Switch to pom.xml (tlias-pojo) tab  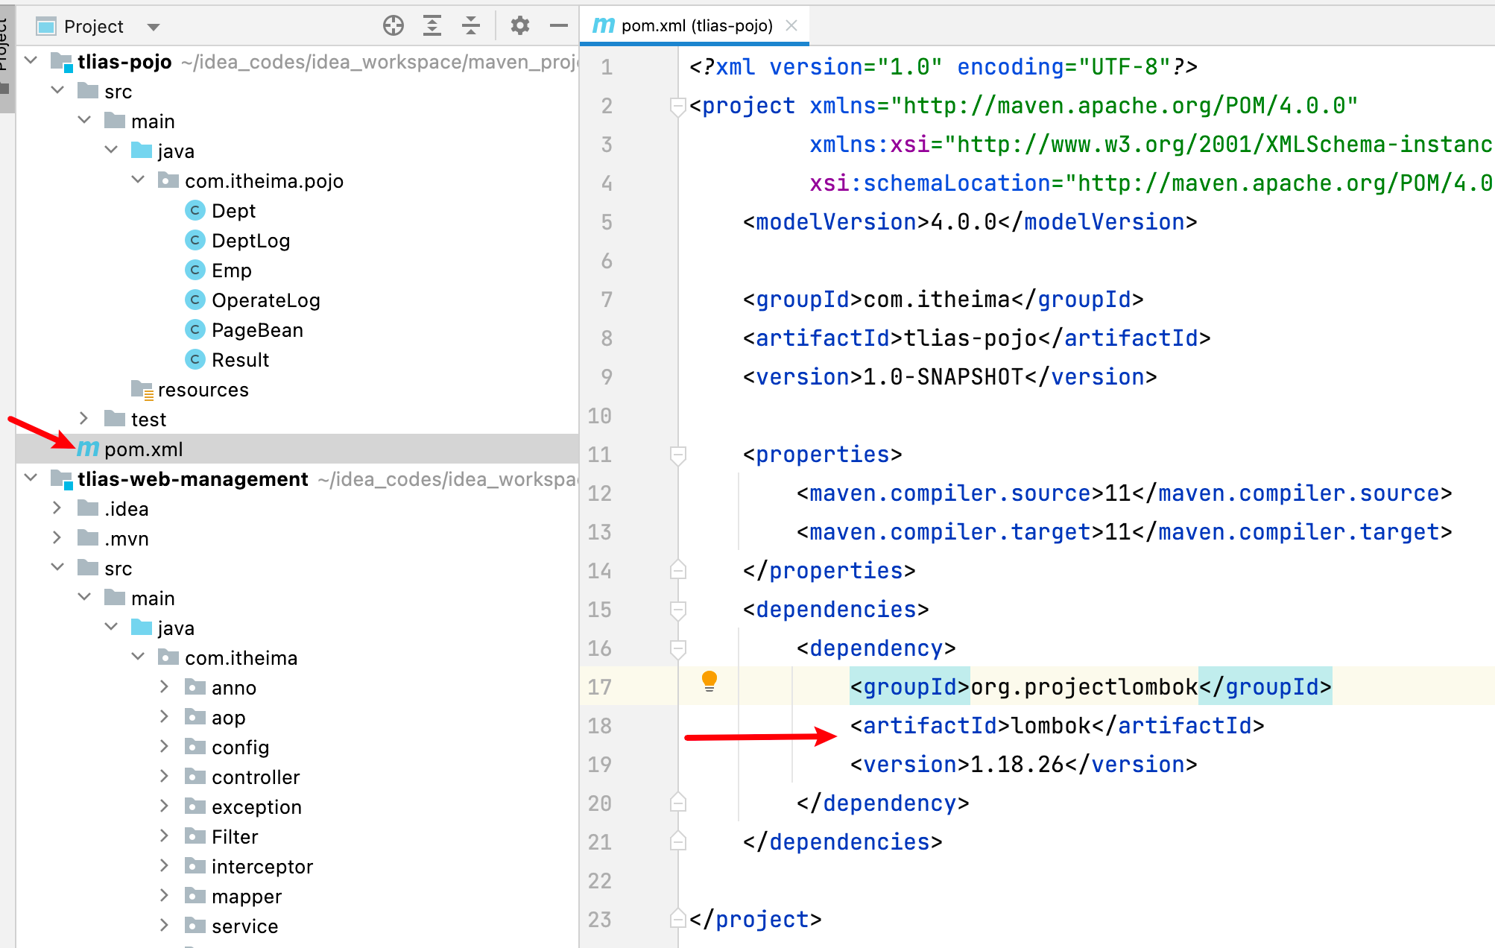point(696,26)
